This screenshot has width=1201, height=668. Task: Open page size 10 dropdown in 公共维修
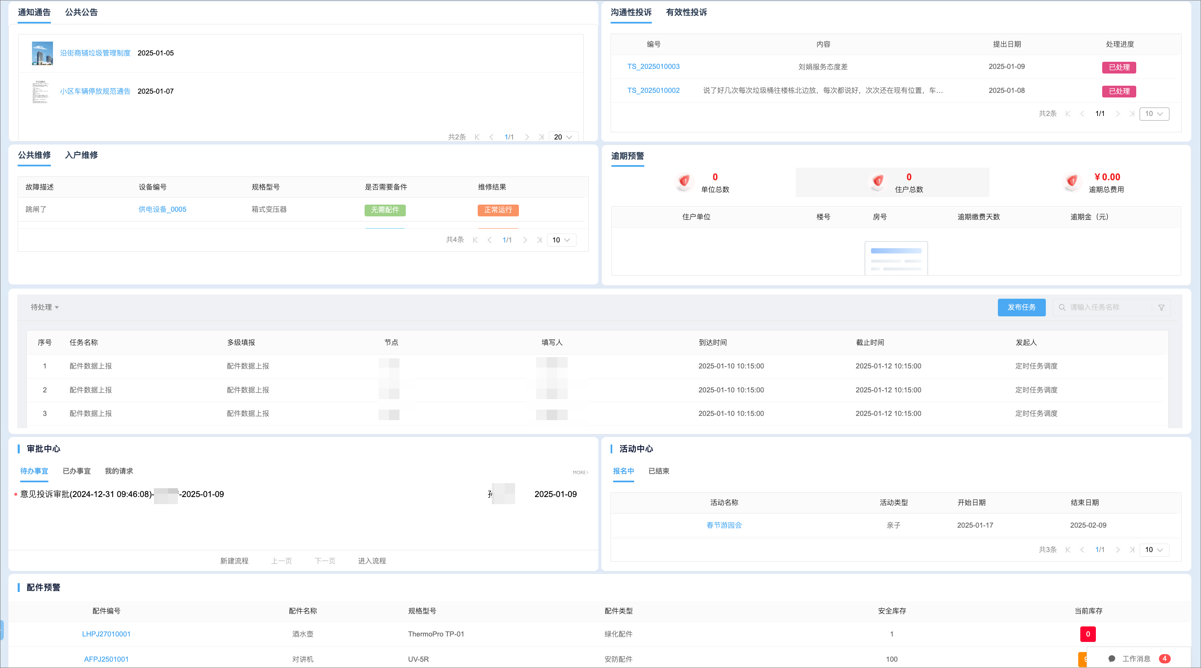click(561, 240)
